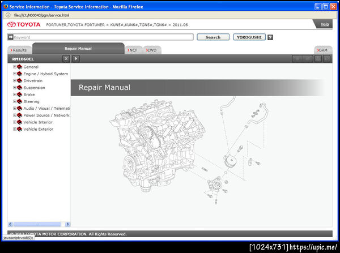Screen dimensions: 340x253
Task: Expand the General tree node
Action: pyautogui.click(x=15, y=67)
